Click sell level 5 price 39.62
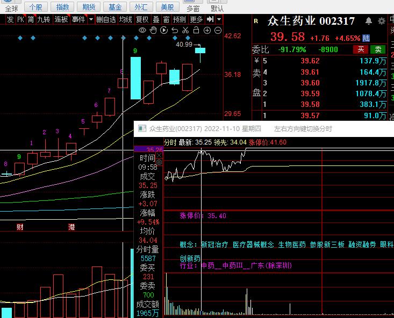394x318 pixels. coord(310,61)
